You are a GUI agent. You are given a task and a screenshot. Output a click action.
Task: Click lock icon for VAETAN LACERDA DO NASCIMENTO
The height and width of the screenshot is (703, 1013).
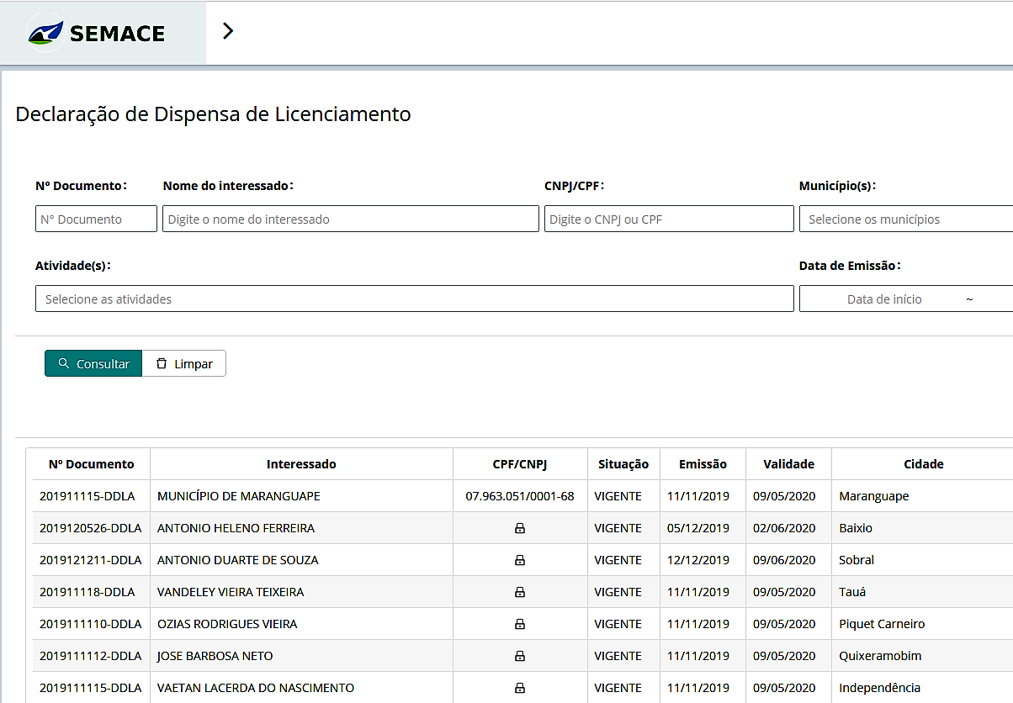(x=520, y=688)
